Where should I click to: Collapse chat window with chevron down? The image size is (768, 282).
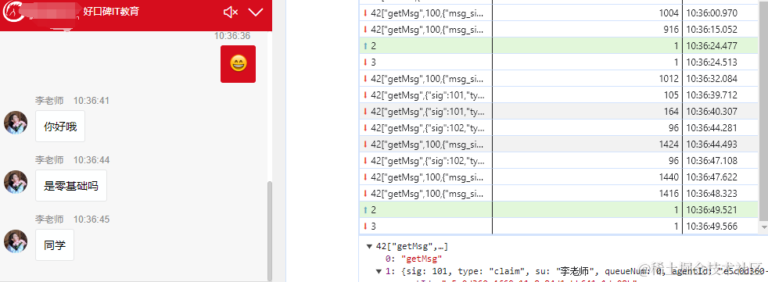pyautogui.click(x=256, y=12)
